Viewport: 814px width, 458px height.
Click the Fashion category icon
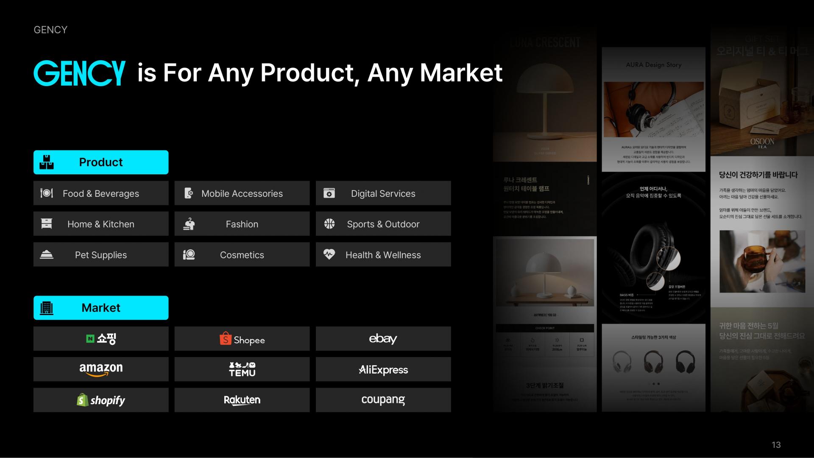(189, 224)
